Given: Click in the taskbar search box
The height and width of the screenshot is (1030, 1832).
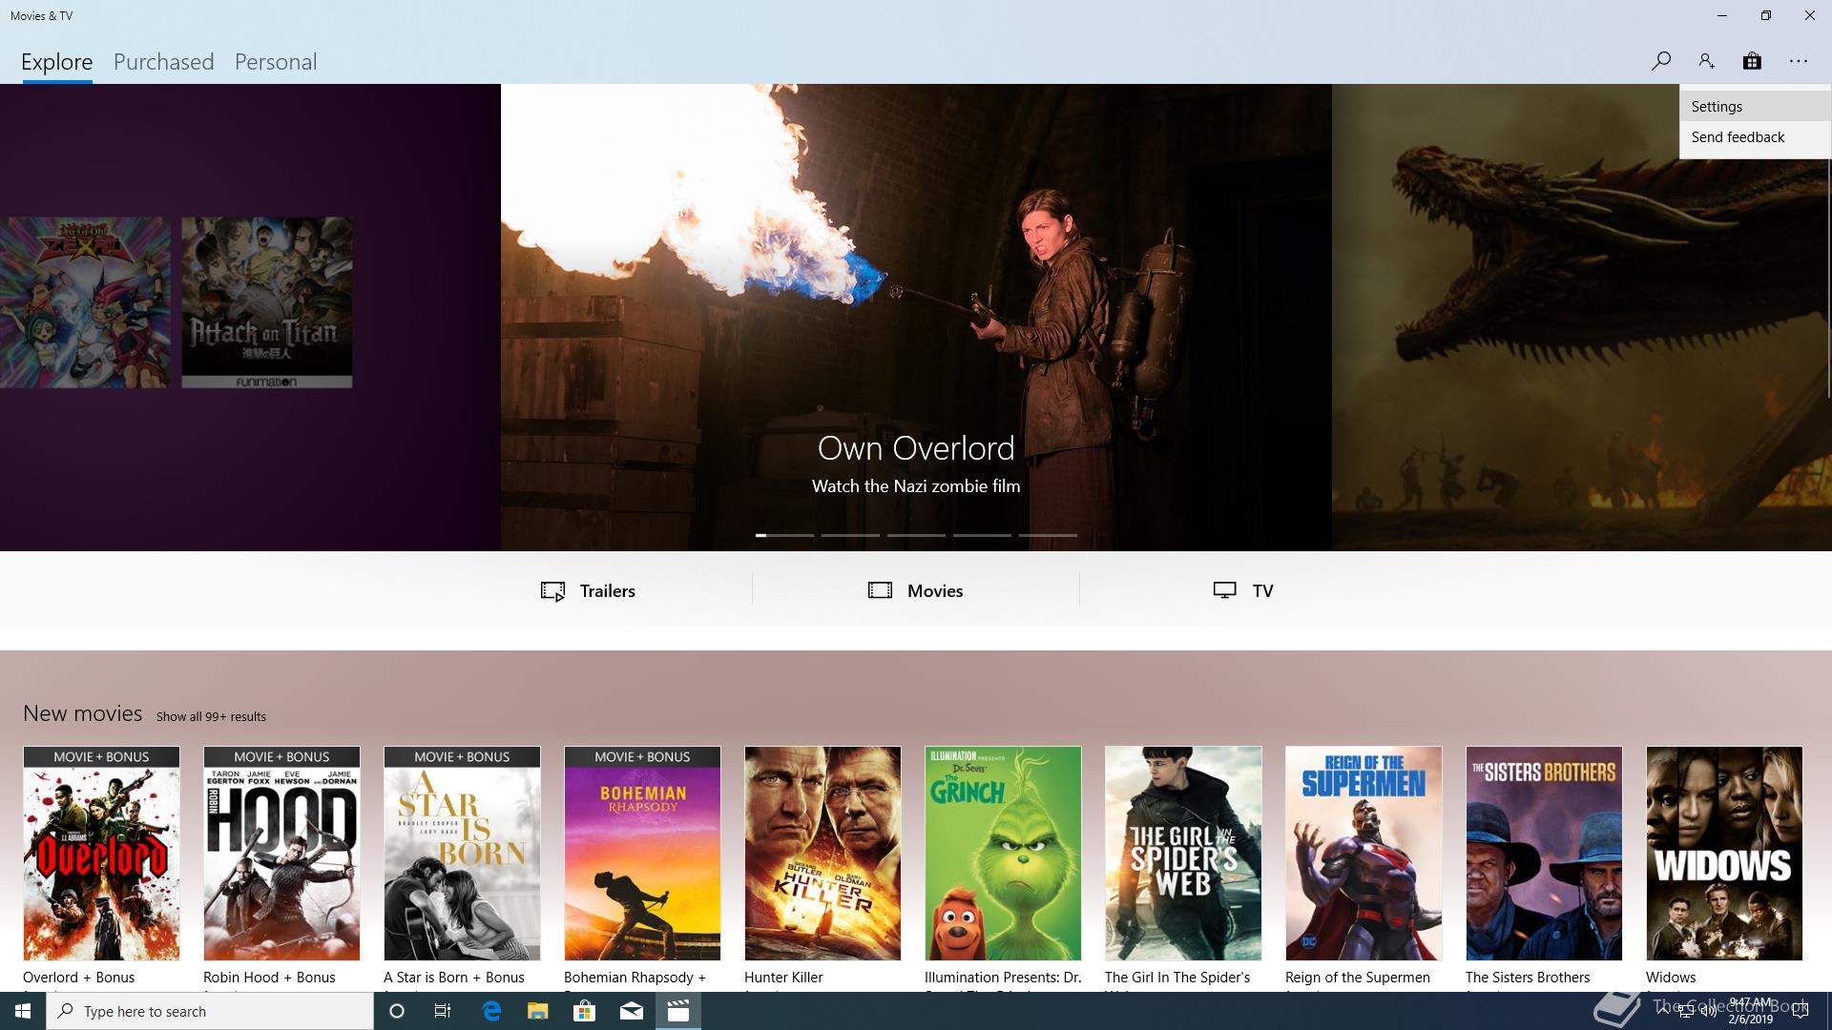Looking at the screenshot, I should click(210, 1011).
